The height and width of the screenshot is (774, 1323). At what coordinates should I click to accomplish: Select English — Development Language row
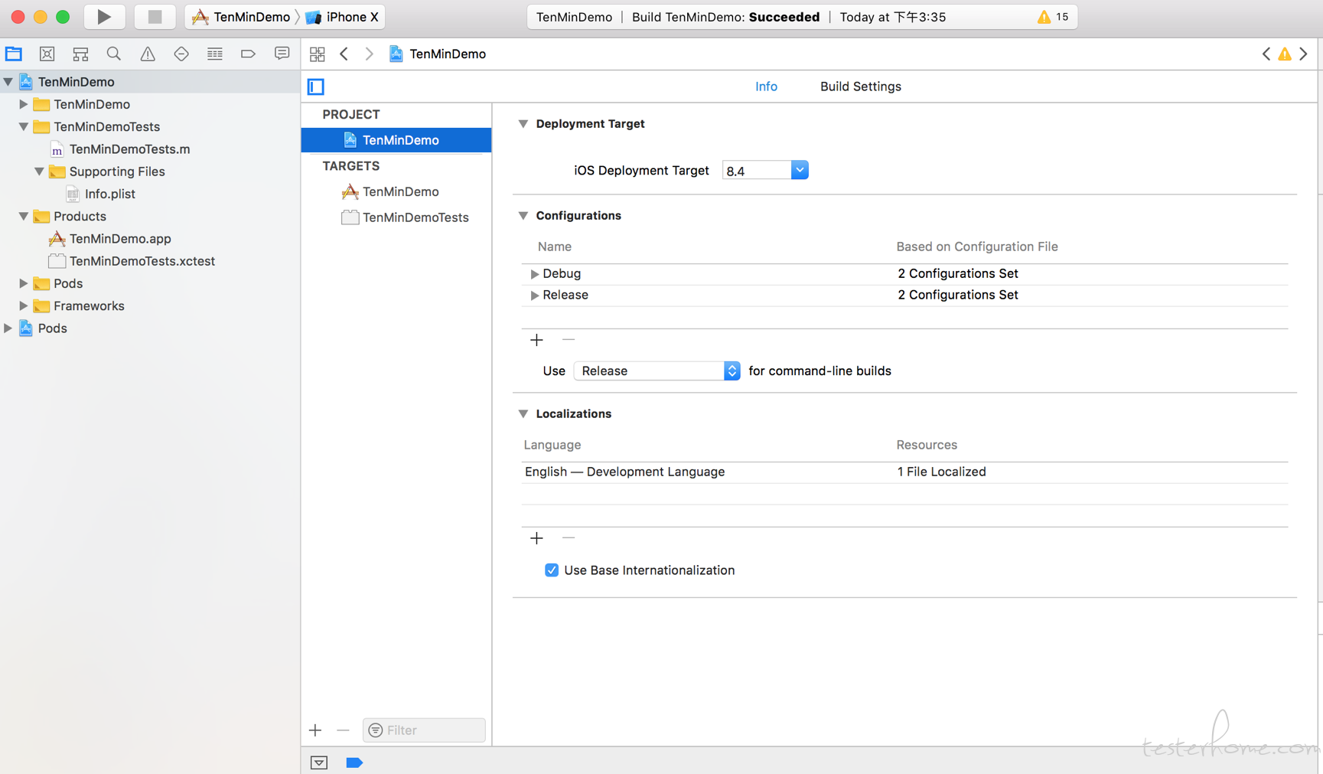(904, 472)
